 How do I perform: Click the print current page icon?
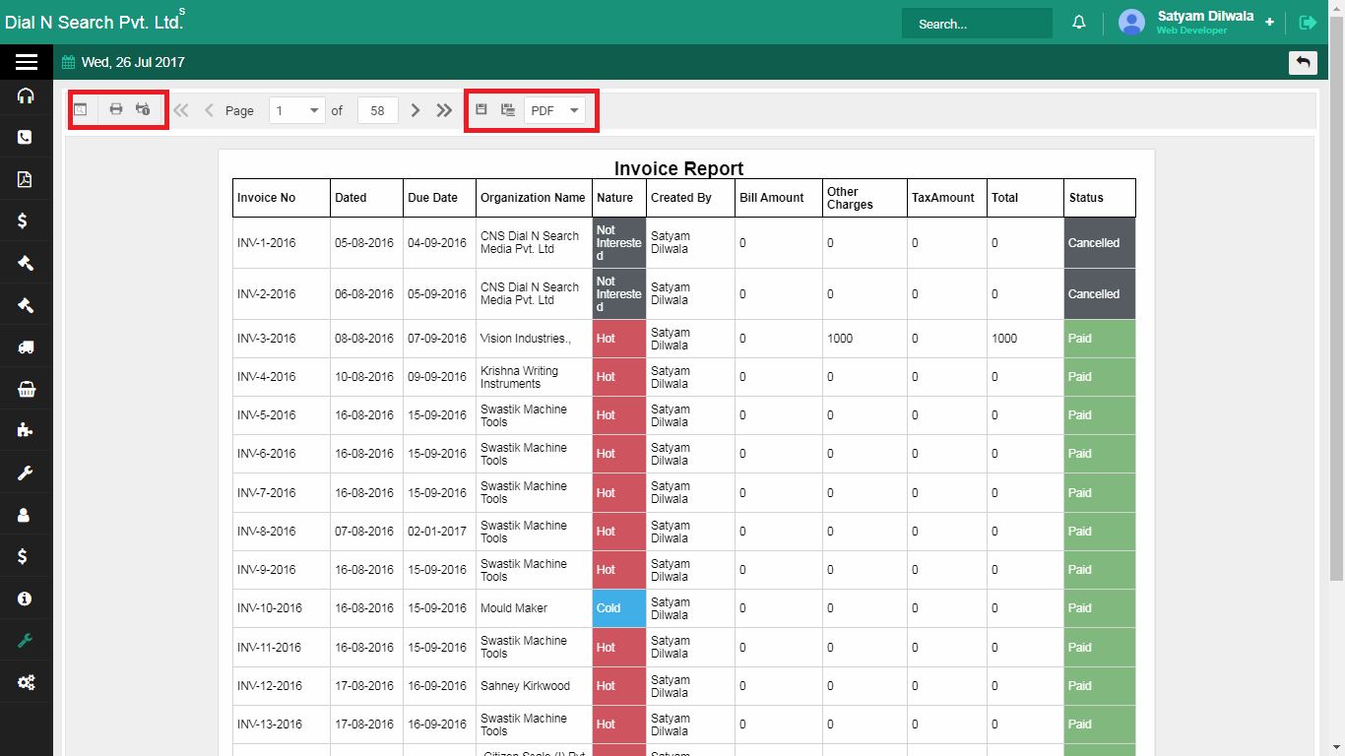click(x=143, y=109)
